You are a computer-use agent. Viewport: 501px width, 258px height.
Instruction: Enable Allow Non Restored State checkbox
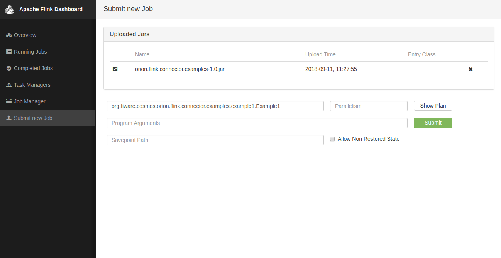click(x=332, y=139)
